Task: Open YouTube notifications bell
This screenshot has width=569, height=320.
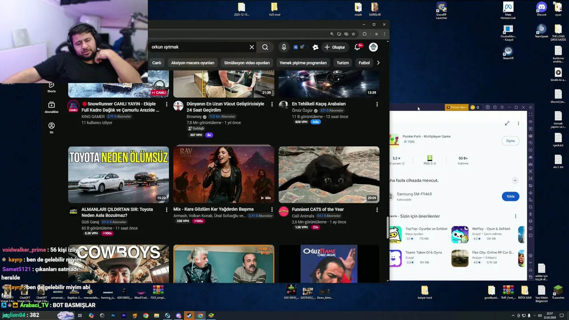Action: point(357,47)
